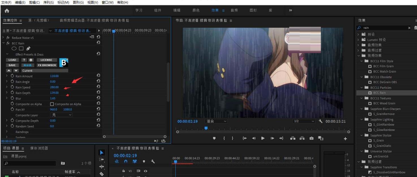The width and height of the screenshot is (417, 177).
Task: Open the 窗口(W) menu
Action: pyautogui.click(x=108, y=2)
